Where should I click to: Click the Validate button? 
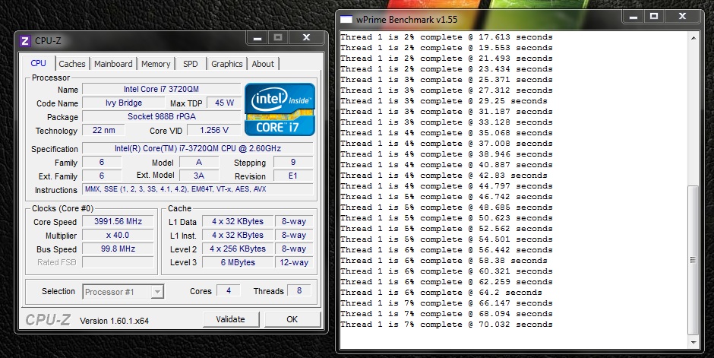pyautogui.click(x=230, y=319)
